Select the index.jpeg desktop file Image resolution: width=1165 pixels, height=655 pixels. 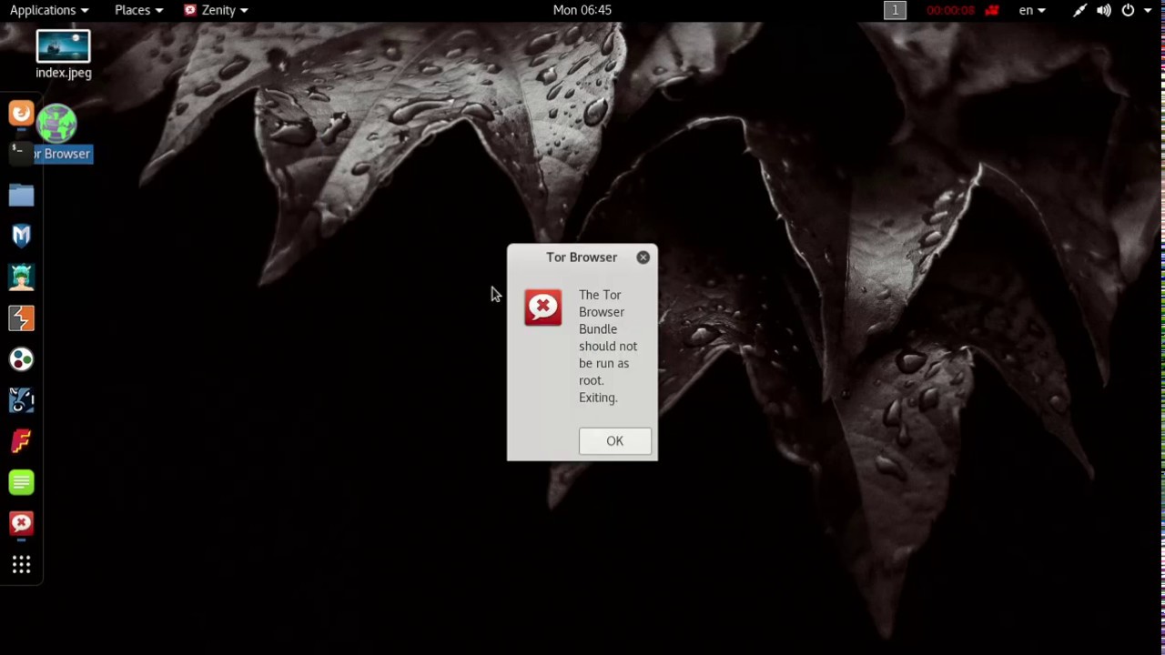click(x=64, y=55)
